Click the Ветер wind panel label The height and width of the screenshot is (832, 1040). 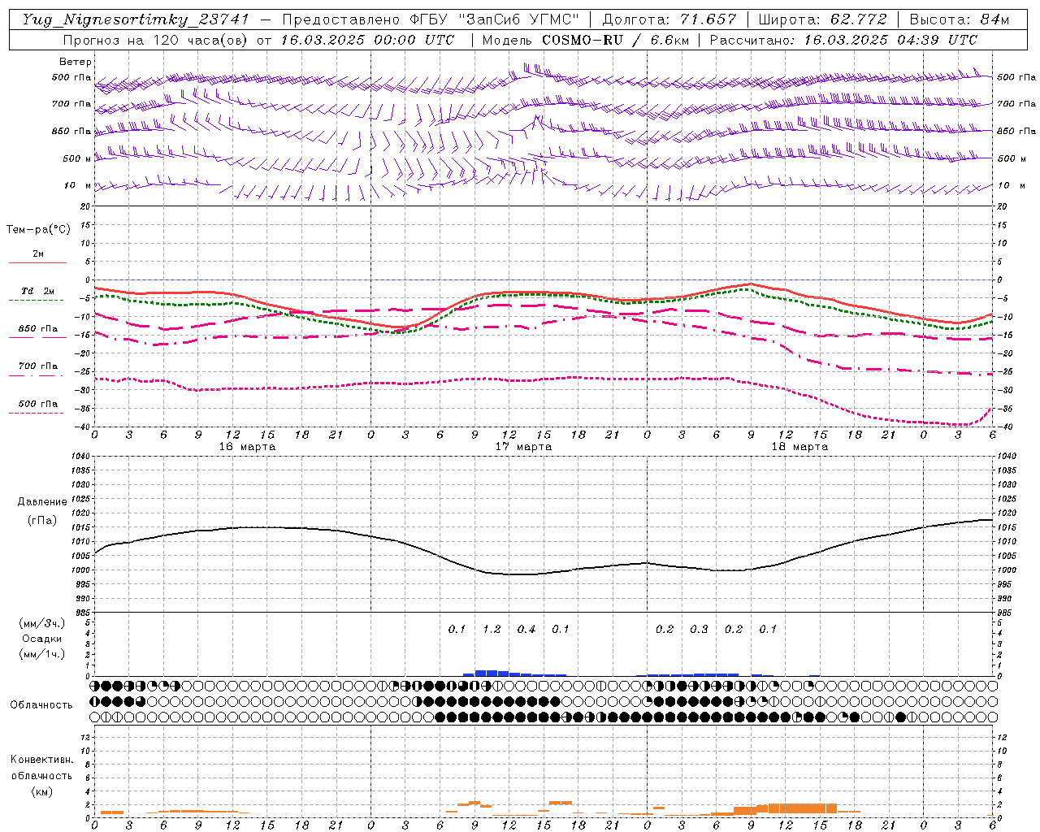coord(76,62)
